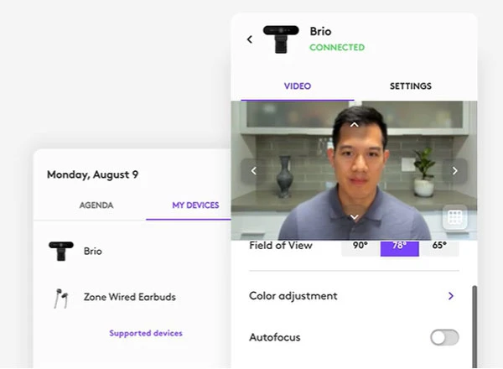
Task: Open the Zone Wired Earbuds device
Action: pyautogui.click(x=129, y=297)
